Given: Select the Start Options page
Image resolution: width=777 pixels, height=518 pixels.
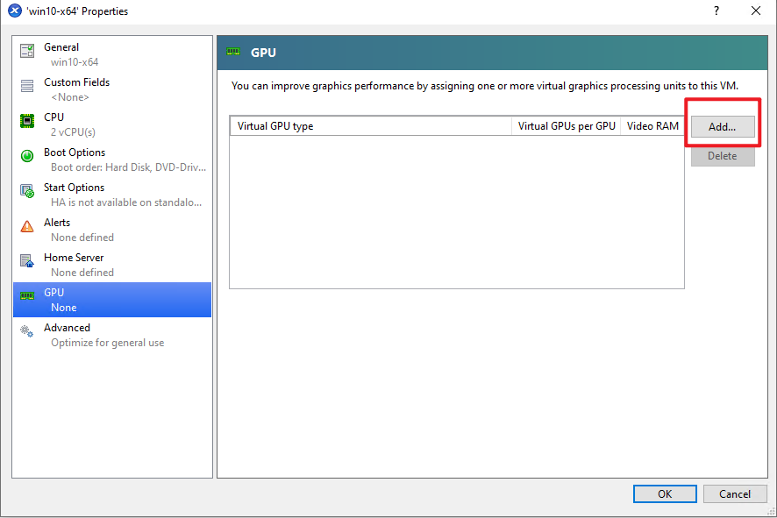Looking at the screenshot, I should [112, 195].
